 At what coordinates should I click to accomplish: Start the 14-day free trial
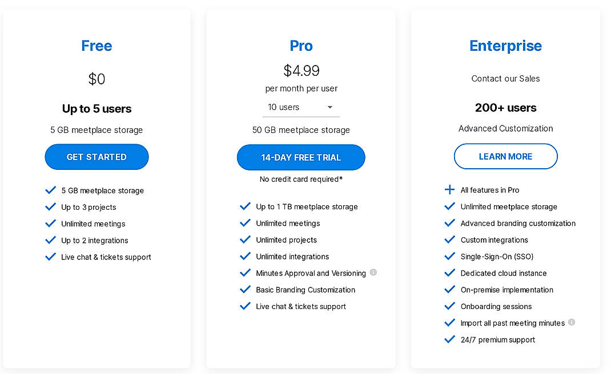301,157
